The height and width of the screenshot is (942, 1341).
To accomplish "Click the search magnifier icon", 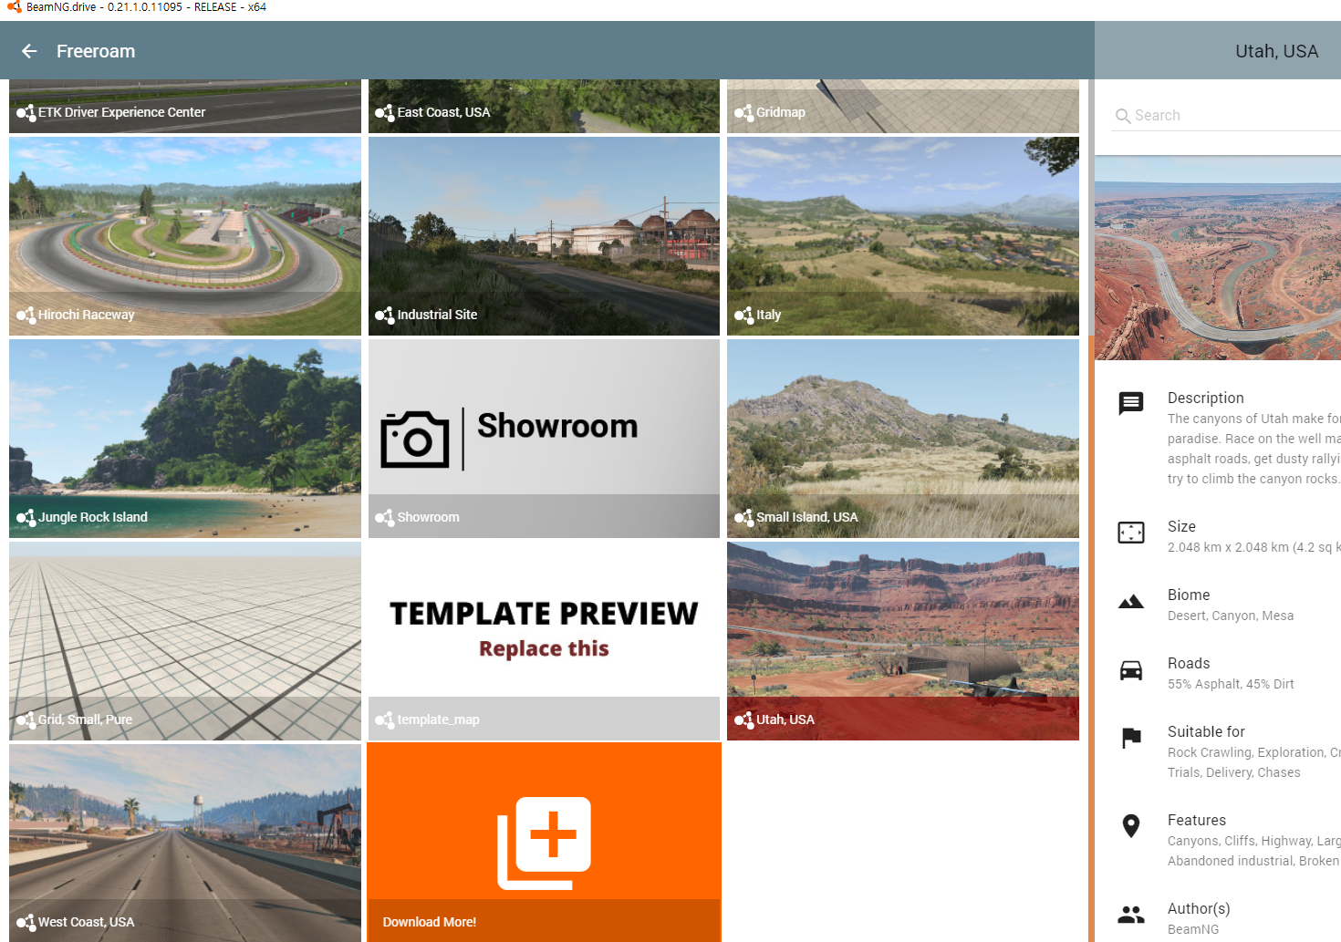I will click(x=1123, y=116).
